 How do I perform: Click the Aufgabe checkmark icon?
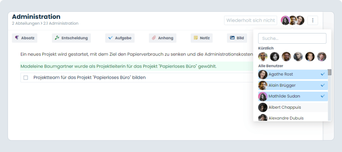pyautogui.click(x=110, y=38)
